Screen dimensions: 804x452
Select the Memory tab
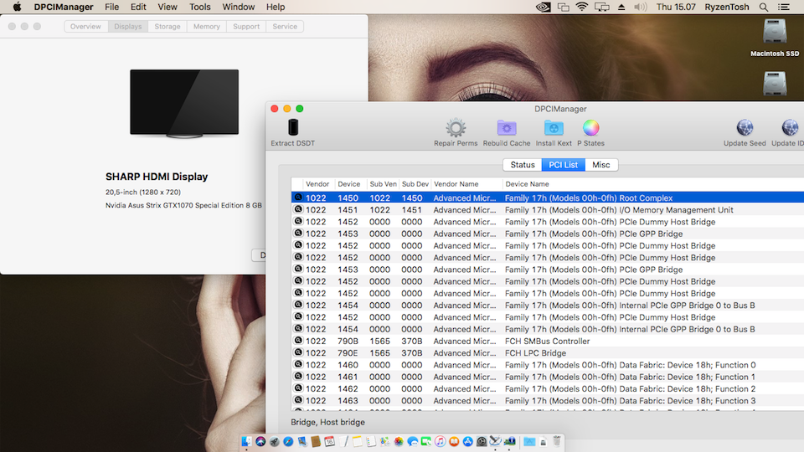point(207,27)
